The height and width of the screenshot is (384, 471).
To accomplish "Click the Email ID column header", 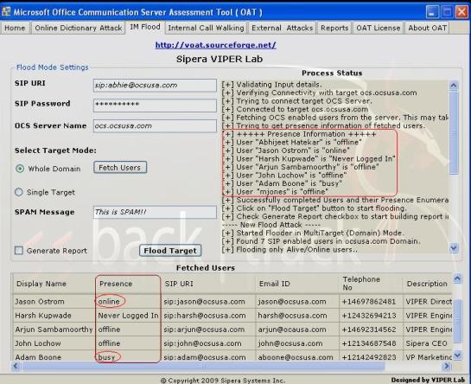I will point(297,284).
